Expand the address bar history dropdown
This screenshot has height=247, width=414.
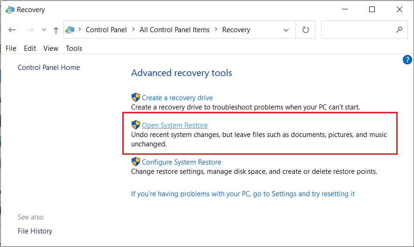point(286,30)
